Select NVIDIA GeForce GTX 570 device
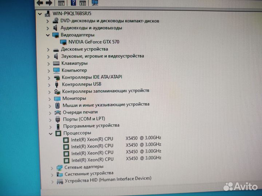The image size is (262, 196). point(94,42)
